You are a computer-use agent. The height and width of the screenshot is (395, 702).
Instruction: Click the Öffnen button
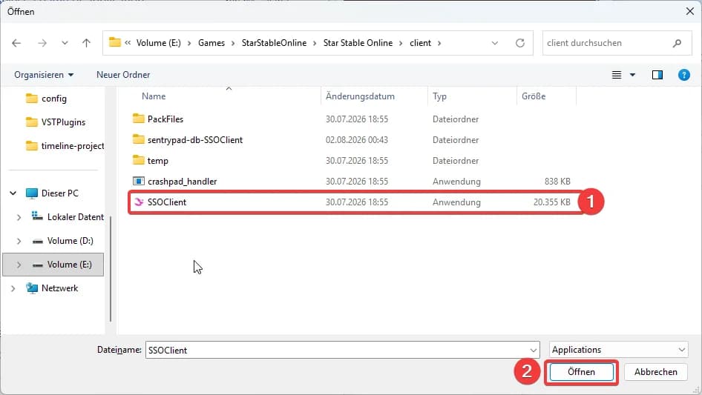581,372
